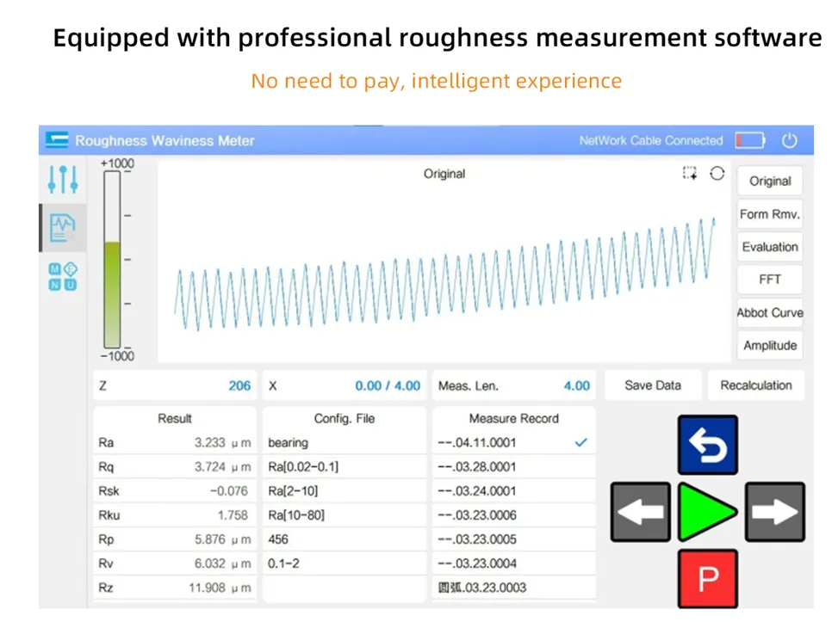Select config file 0.1-2
838x622 pixels.
pos(345,563)
